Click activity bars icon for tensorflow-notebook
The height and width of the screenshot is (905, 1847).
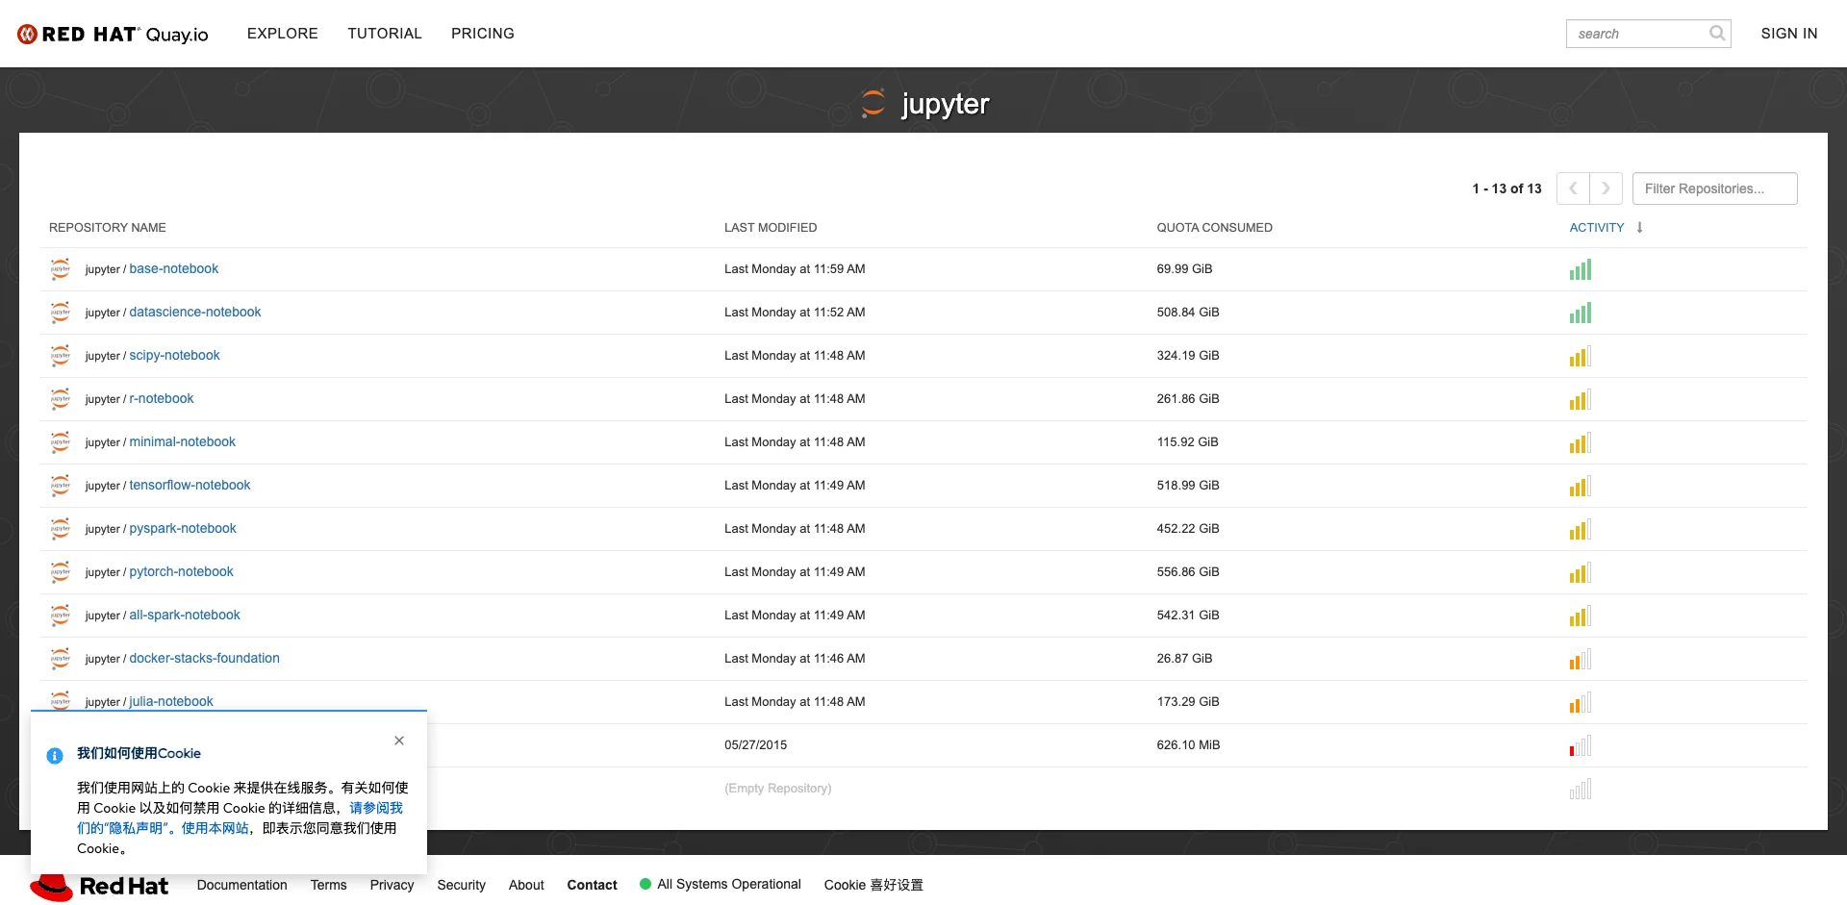point(1581,486)
